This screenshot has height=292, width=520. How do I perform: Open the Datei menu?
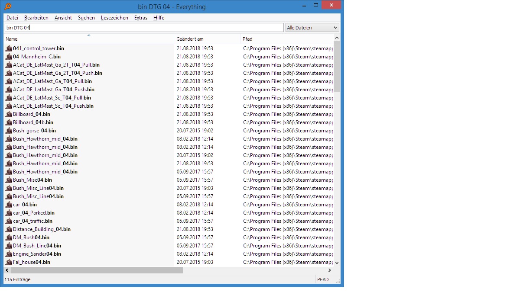click(x=12, y=18)
